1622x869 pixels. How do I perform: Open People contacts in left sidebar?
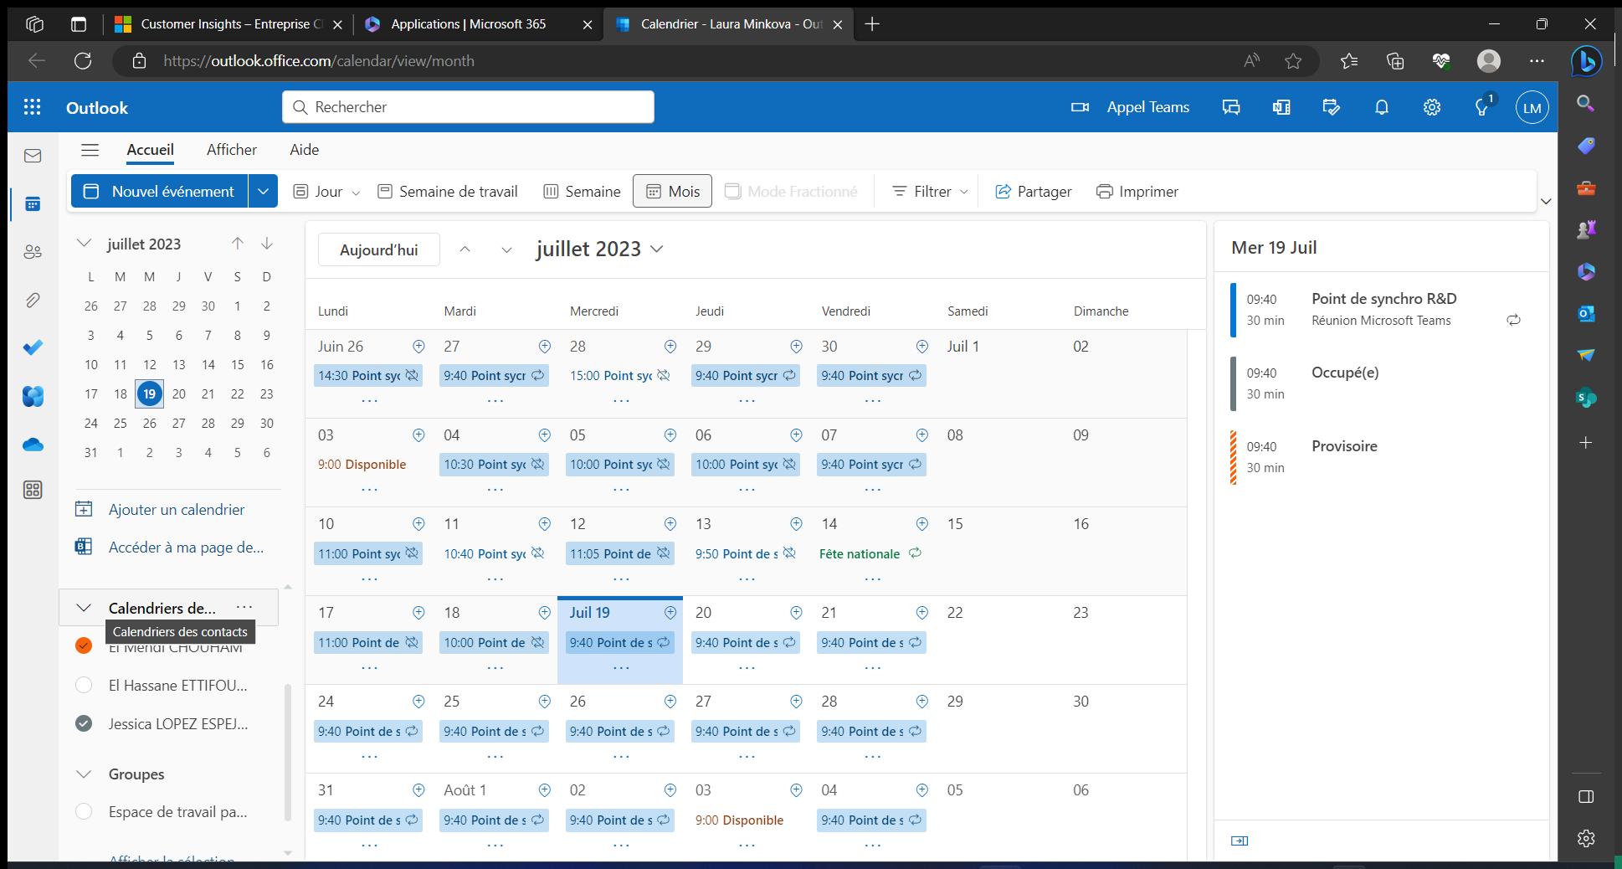point(33,252)
